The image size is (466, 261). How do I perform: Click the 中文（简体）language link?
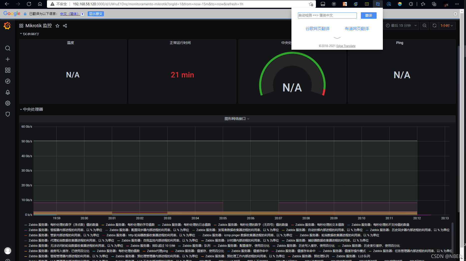70,14
